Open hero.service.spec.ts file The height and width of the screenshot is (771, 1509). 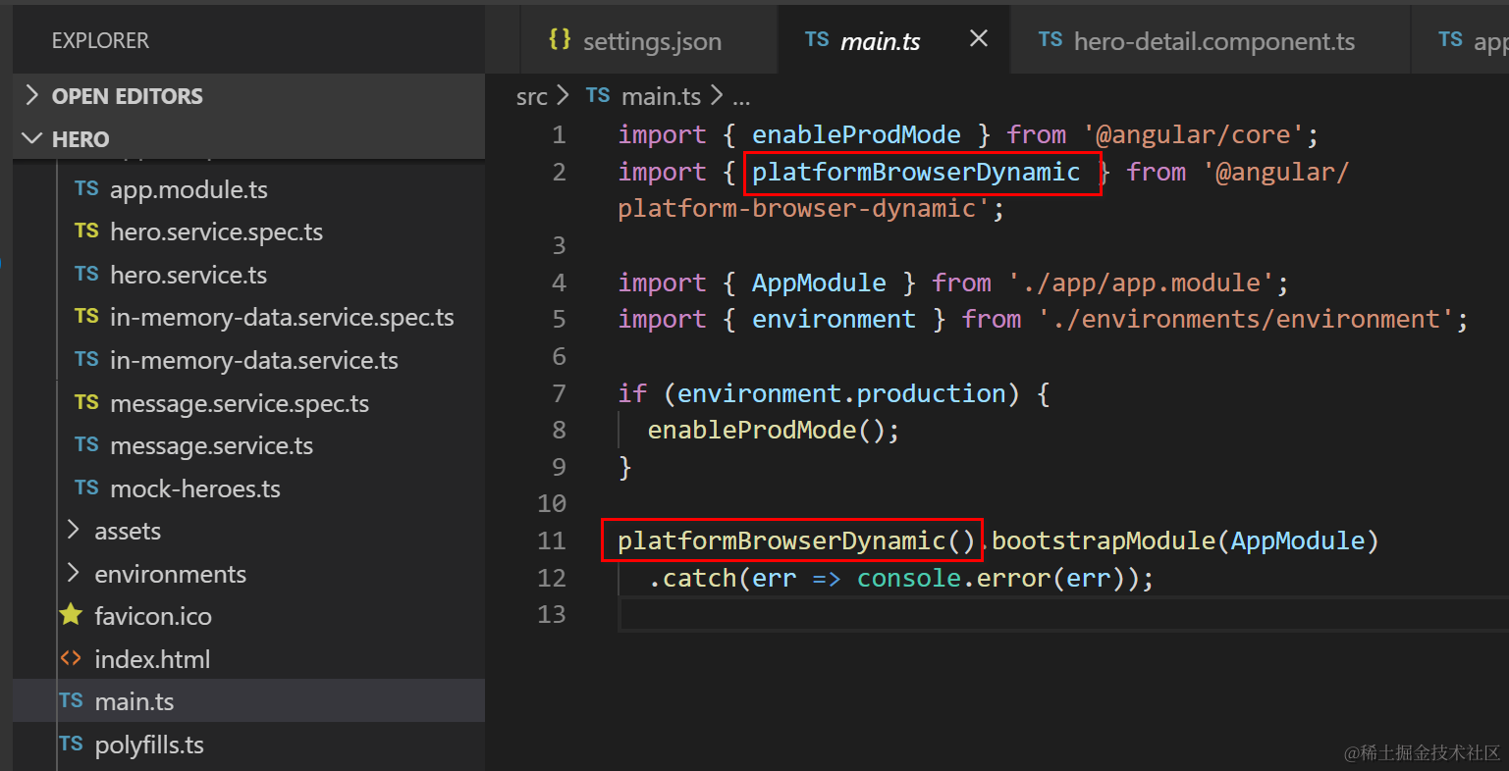click(x=216, y=231)
